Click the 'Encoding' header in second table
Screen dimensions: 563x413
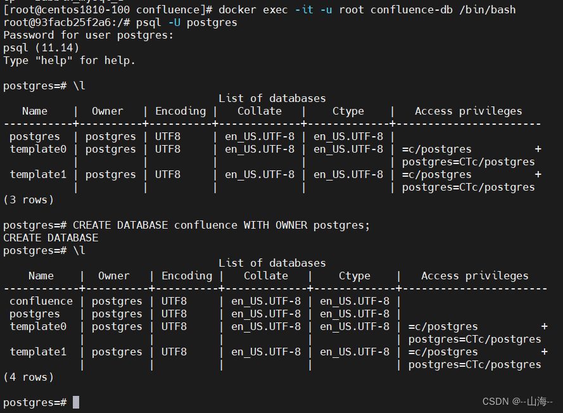(187, 276)
